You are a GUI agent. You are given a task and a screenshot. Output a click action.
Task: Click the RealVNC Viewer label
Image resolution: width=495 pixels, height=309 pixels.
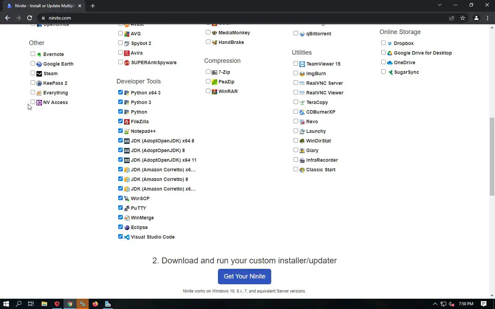pyautogui.click(x=325, y=93)
